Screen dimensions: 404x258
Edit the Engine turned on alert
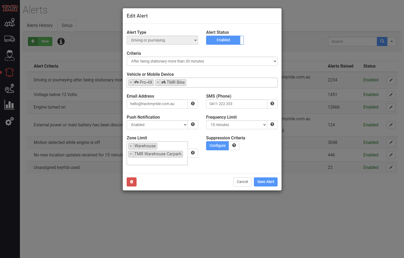click(391, 107)
